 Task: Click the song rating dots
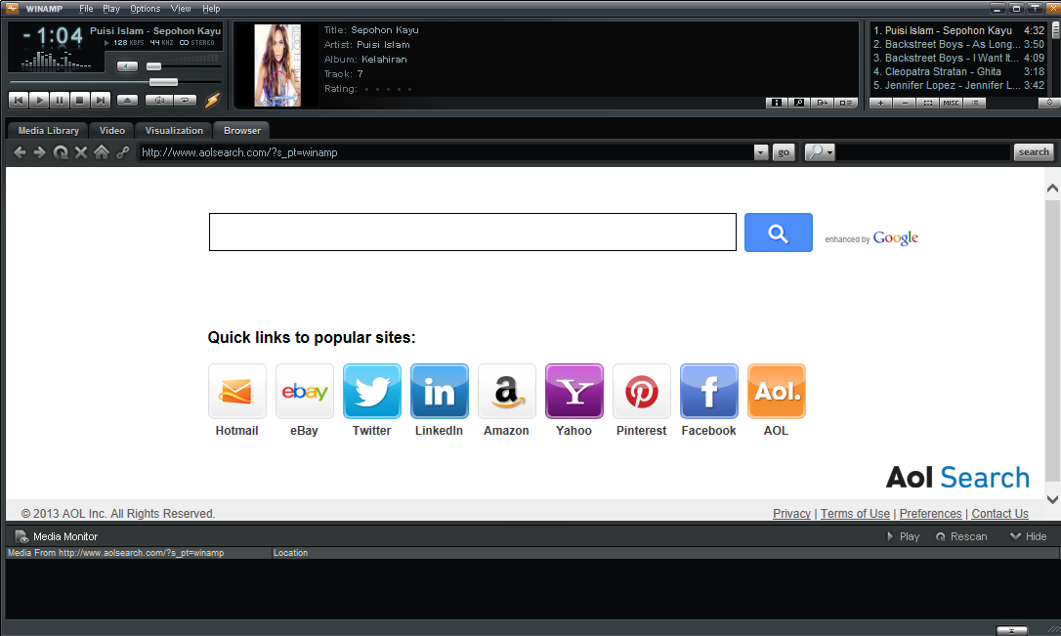click(388, 89)
